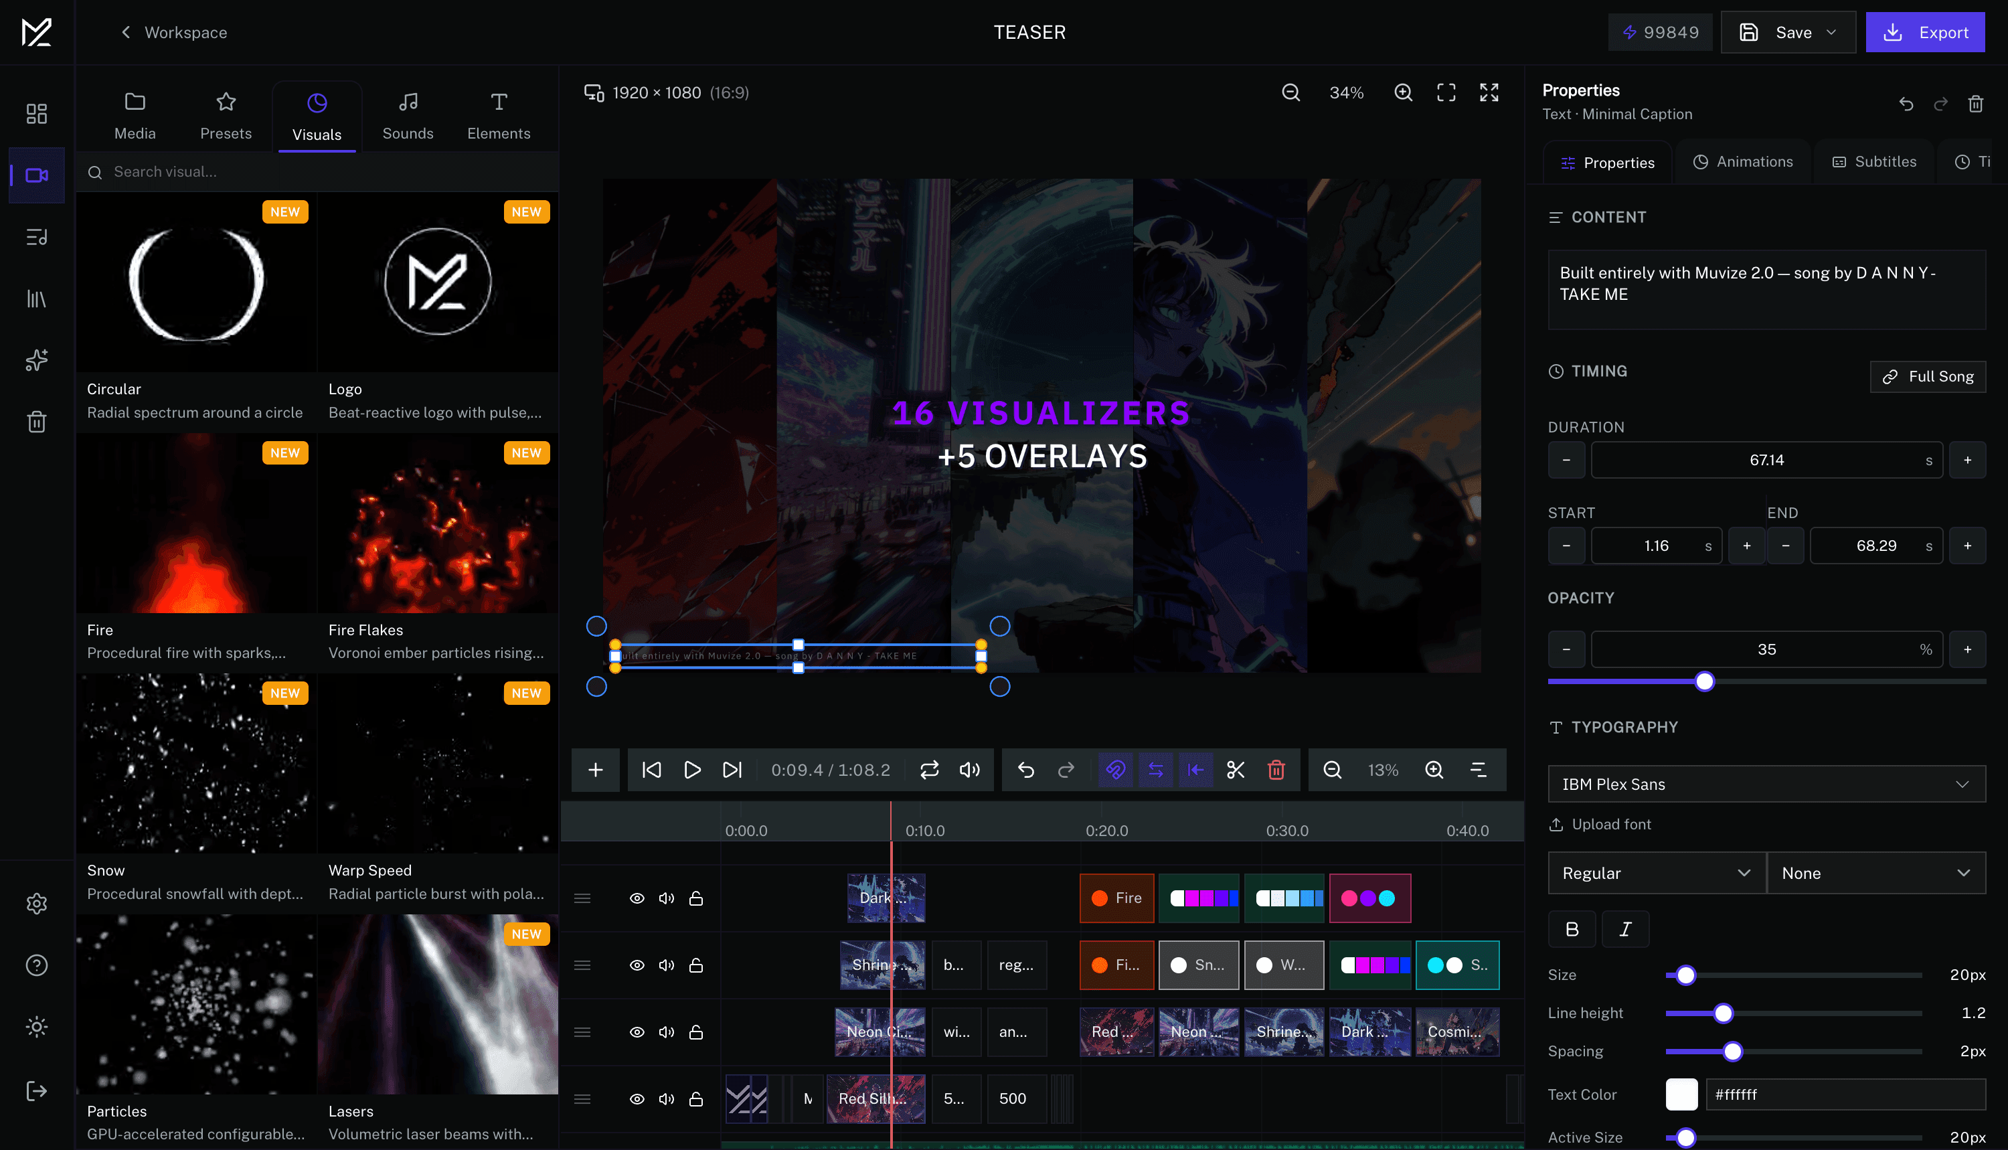The image size is (2008, 1150).
Task: Toggle magnet snapping in timeline toolbar
Action: point(1116,769)
